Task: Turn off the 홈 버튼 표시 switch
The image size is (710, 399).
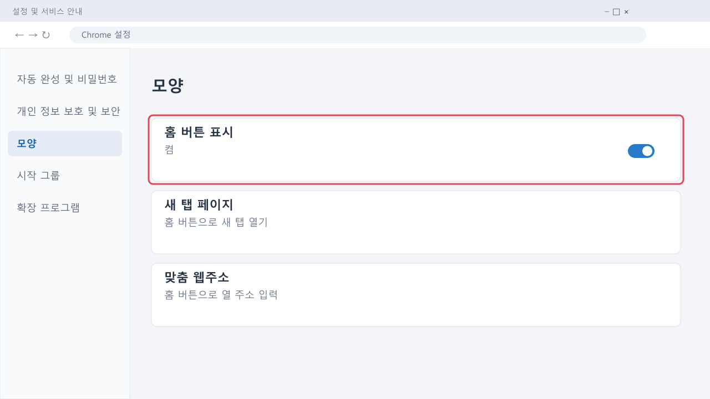Action: [641, 151]
